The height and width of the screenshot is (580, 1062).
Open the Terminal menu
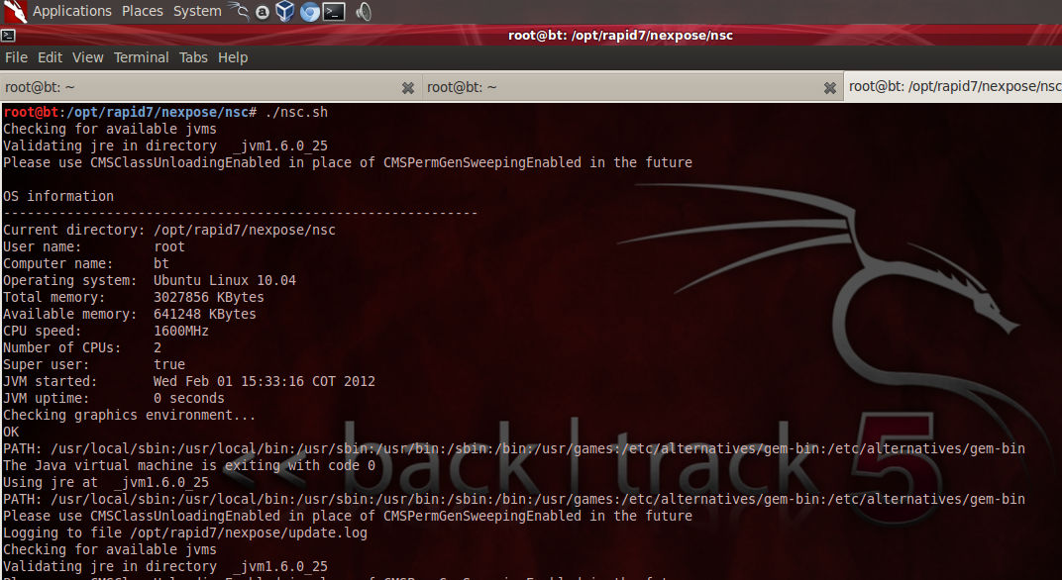pyautogui.click(x=141, y=57)
